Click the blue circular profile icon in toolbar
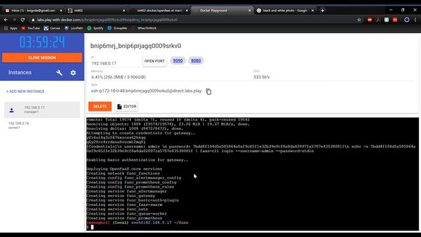Viewport: 421px width, 237px height. click(407, 20)
